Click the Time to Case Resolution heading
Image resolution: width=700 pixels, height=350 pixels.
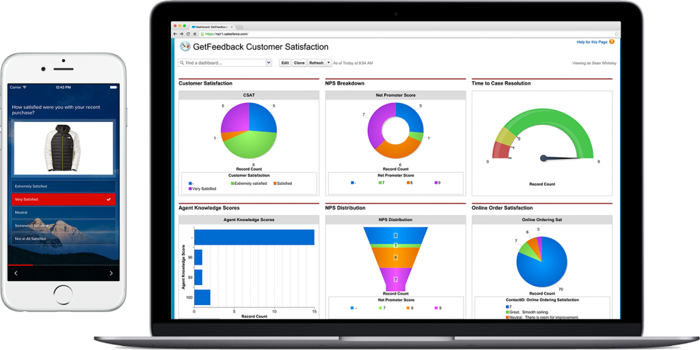[x=501, y=83]
